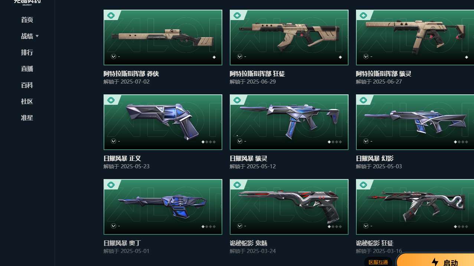Click the collection badge icon on 日耀风暴 幻影 card
The height and width of the screenshot is (266, 474).
point(363,100)
